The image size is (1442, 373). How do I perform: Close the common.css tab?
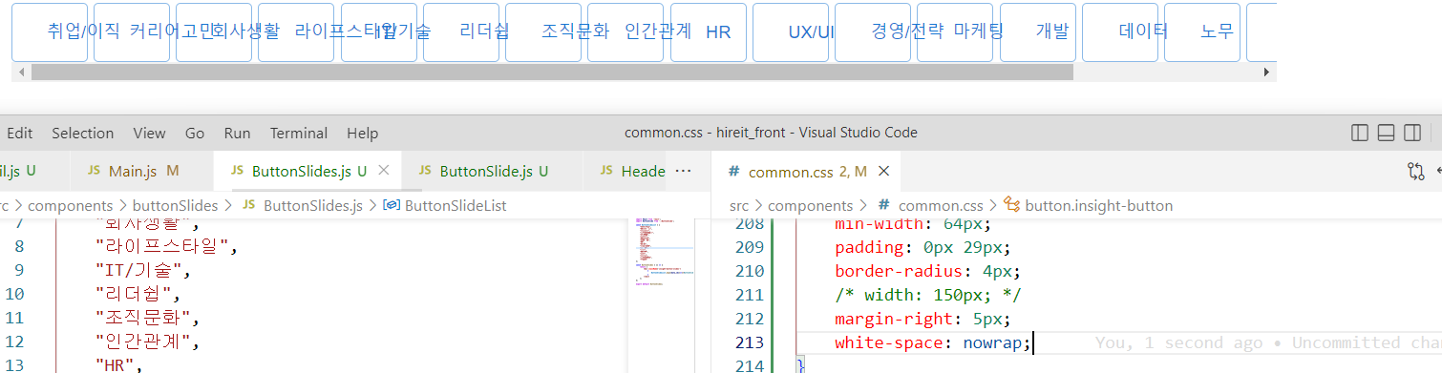click(883, 172)
